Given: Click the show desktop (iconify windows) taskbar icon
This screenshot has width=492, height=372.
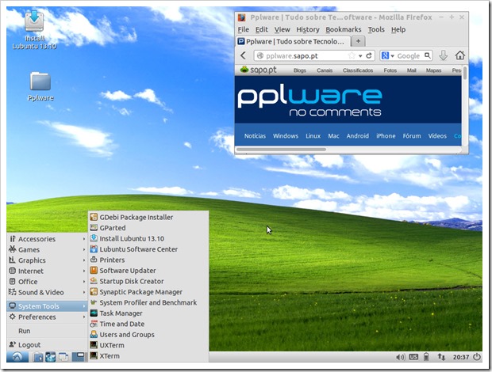Looking at the screenshot, I should [63, 357].
